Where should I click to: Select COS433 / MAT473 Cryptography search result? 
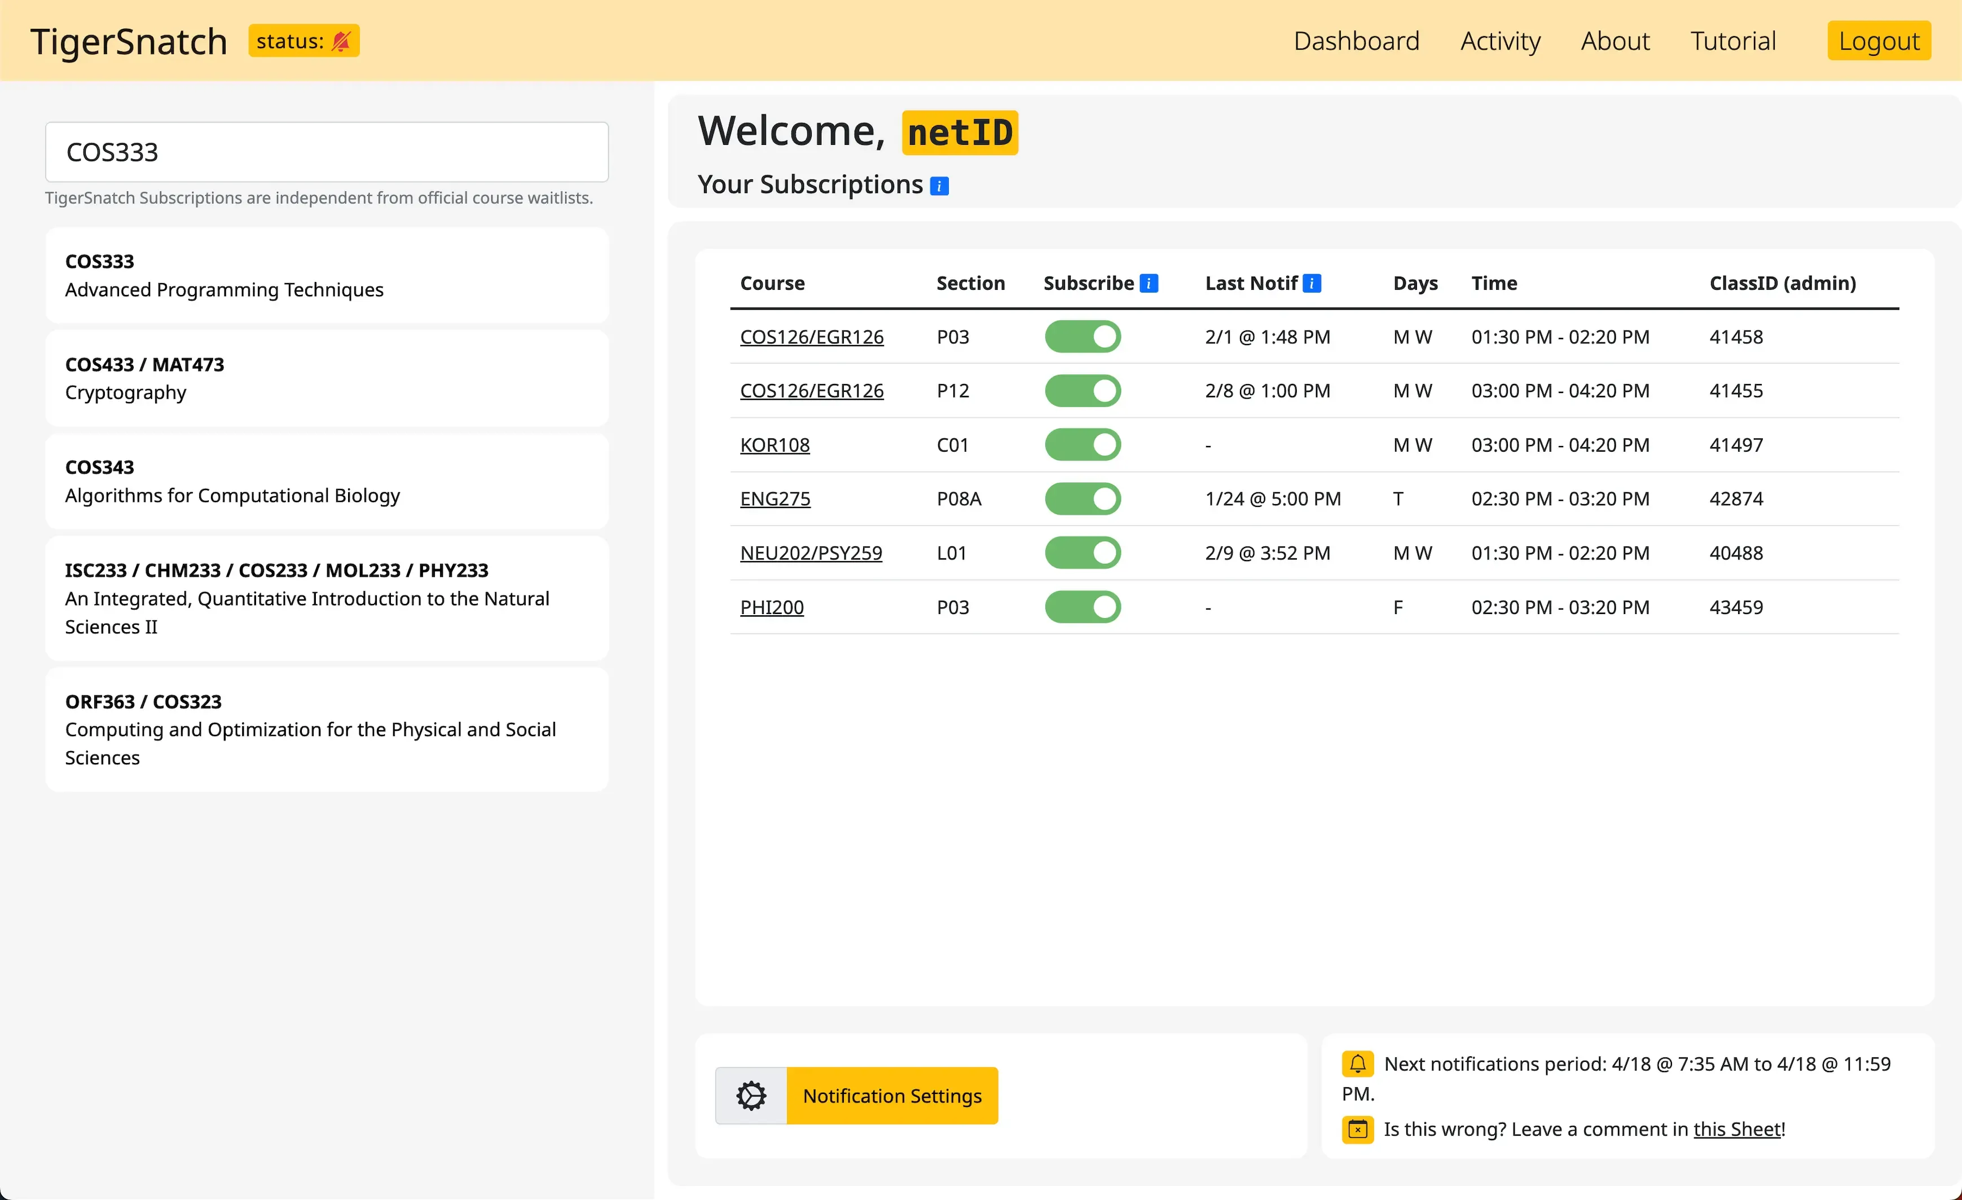(x=327, y=379)
